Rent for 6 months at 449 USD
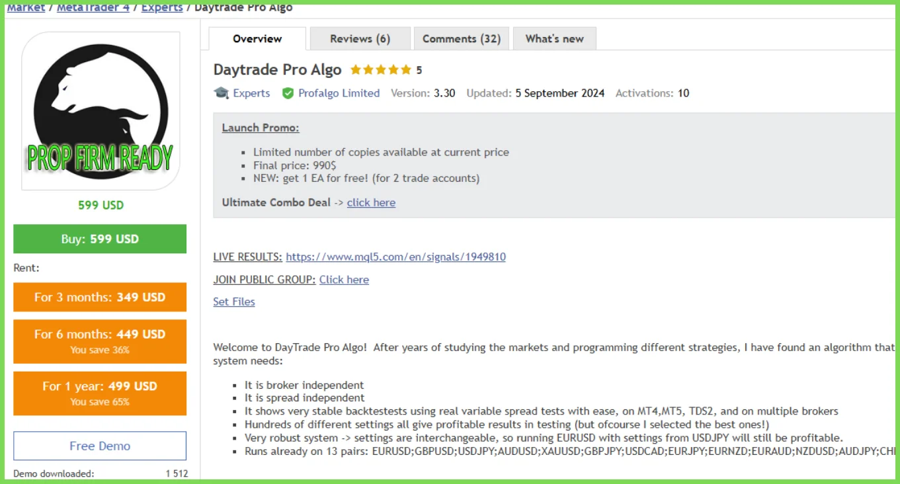The image size is (900, 484). tap(100, 341)
